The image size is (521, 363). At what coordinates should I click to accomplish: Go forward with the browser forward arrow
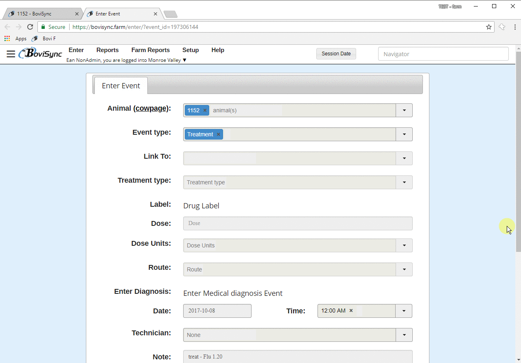[x=19, y=27]
